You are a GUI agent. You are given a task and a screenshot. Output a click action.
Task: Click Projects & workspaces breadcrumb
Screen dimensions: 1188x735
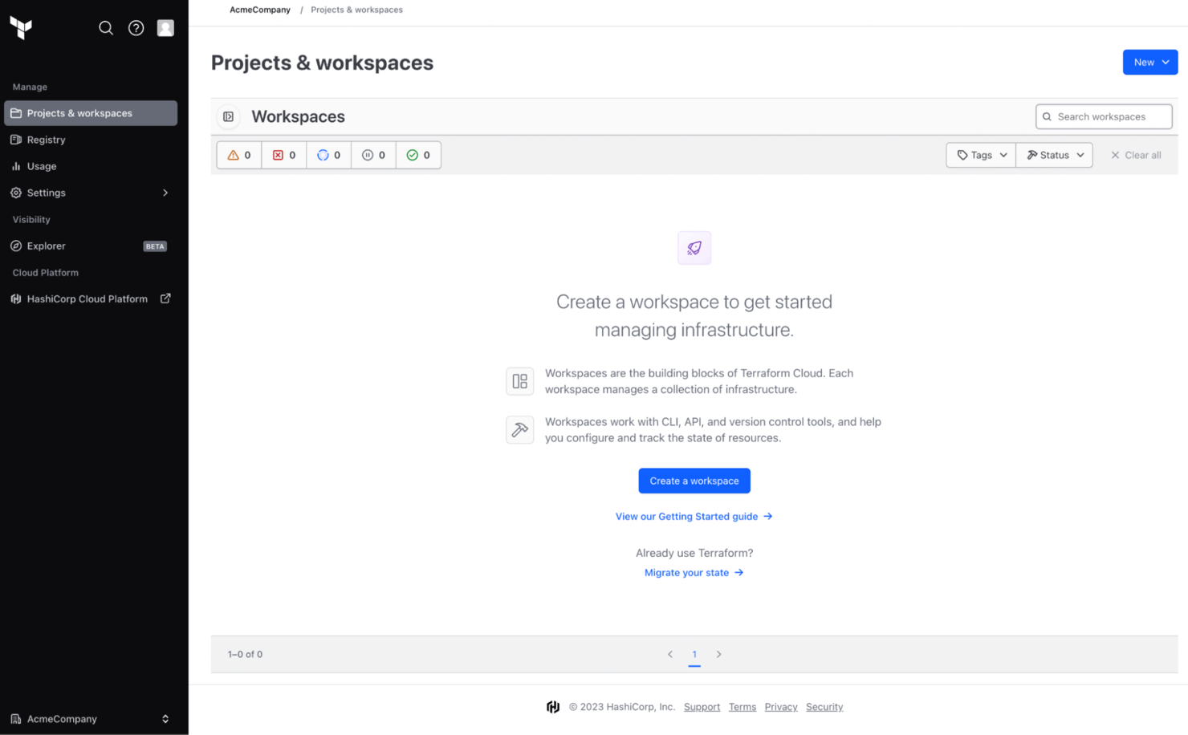tap(357, 10)
